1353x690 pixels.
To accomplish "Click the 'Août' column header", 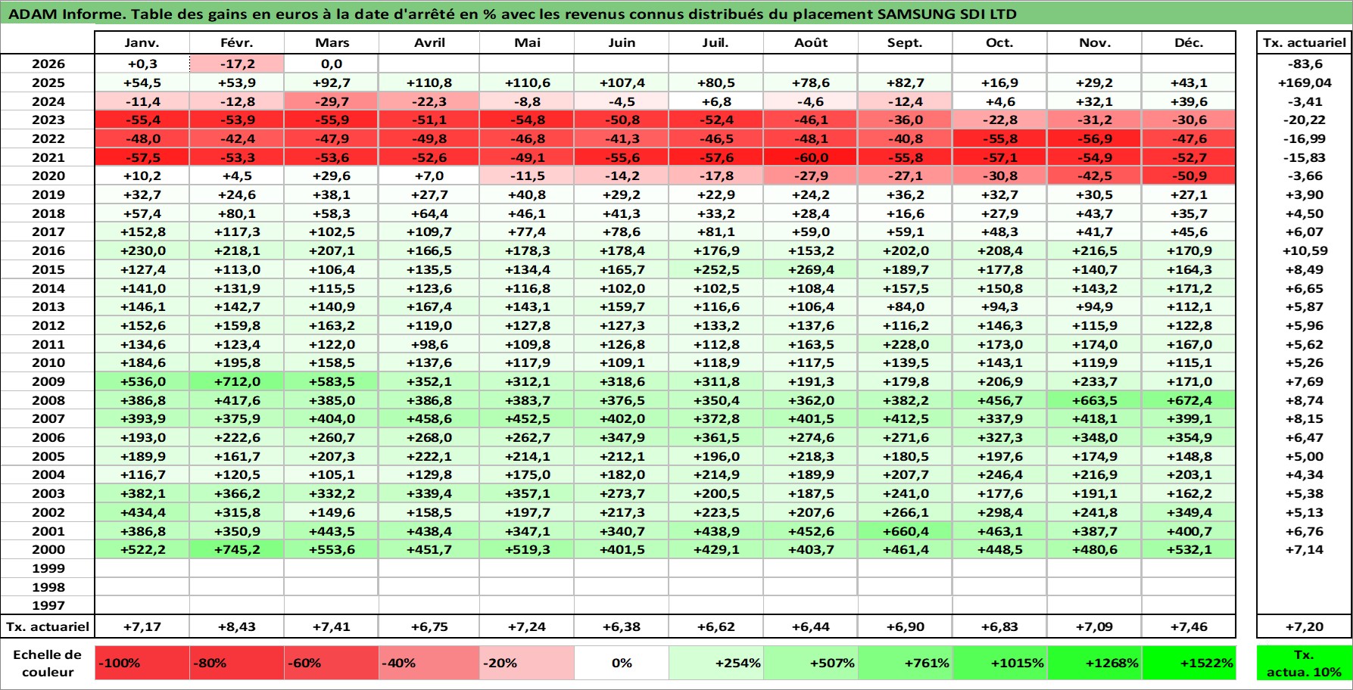I will click(x=811, y=43).
